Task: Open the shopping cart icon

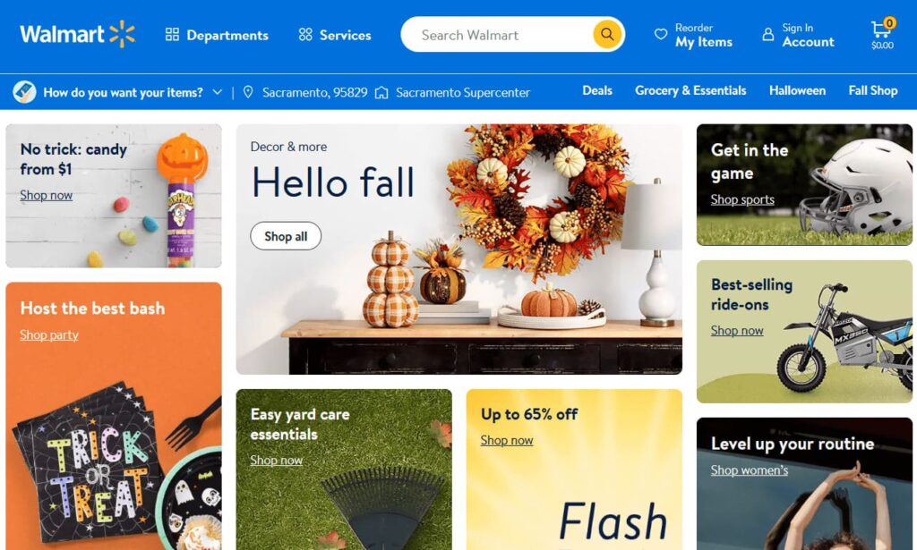Action: click(x=881, y=29)
